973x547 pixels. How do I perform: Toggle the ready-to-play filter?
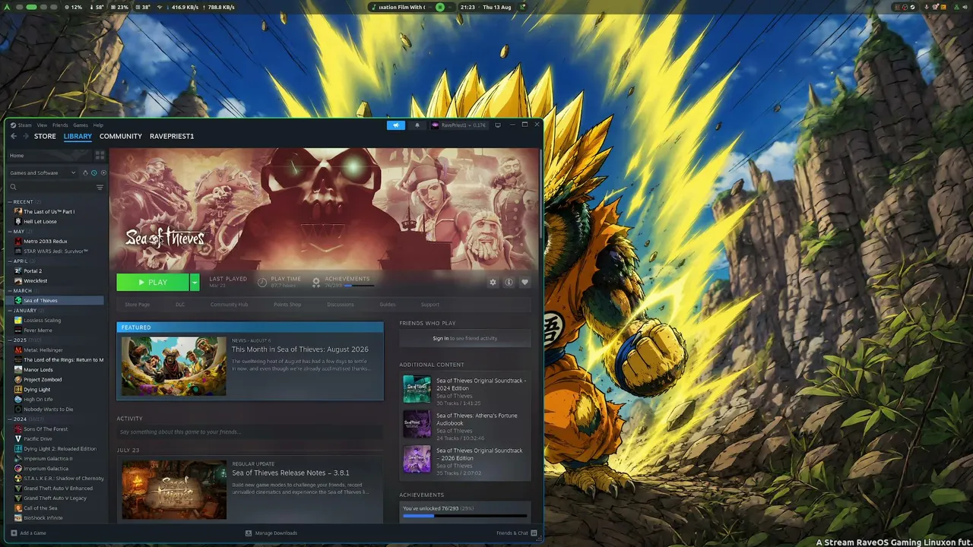point(103,173)
